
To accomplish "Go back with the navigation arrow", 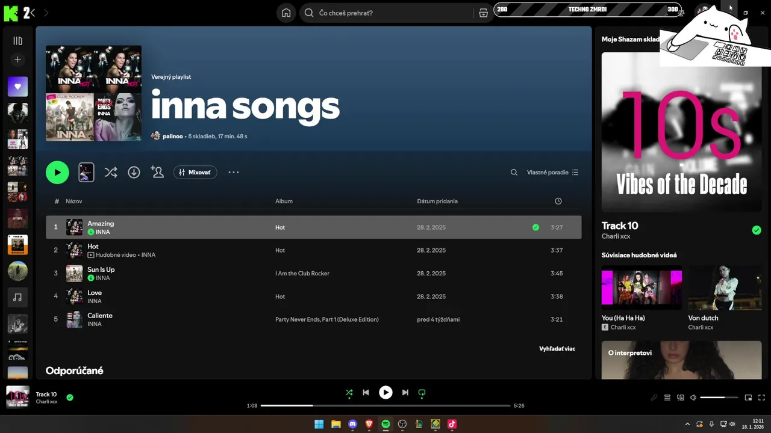I will point(33,13).
